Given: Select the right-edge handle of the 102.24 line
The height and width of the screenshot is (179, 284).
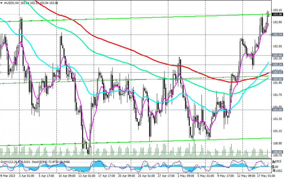Looking at the screenshot, I should tap(271, 64).
